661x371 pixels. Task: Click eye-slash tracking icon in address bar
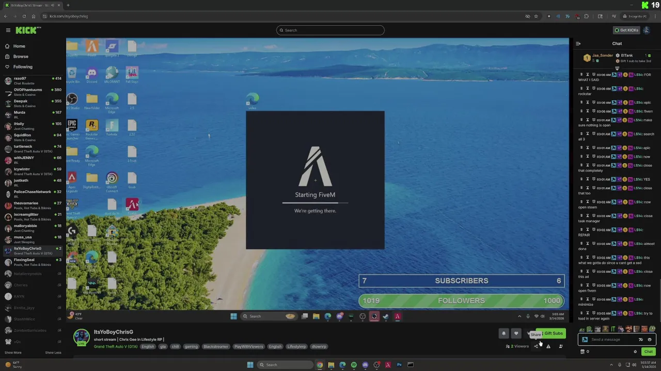527,16
